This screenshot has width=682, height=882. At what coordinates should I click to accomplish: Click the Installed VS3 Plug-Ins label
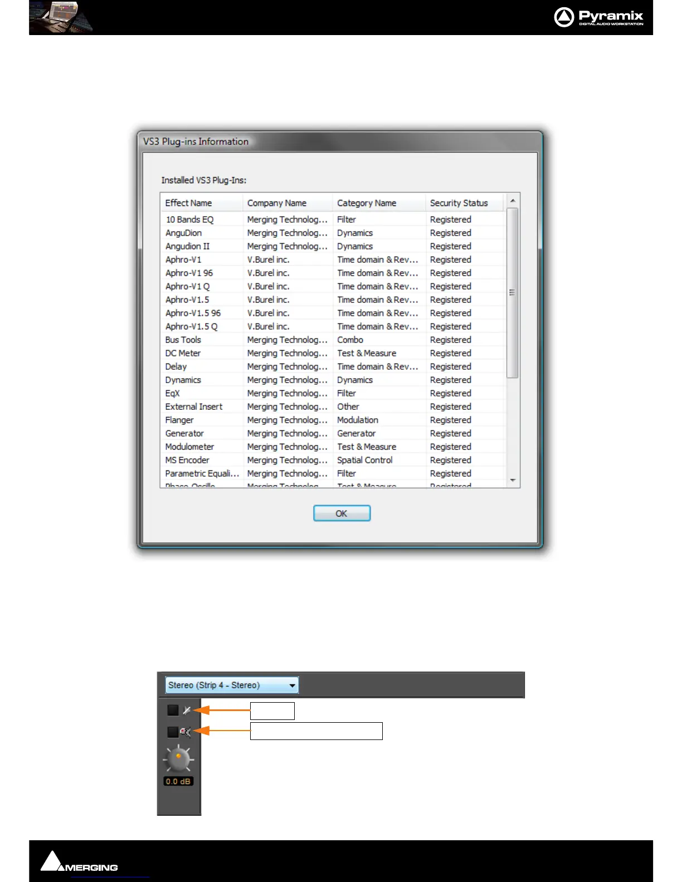coord(204,180)
